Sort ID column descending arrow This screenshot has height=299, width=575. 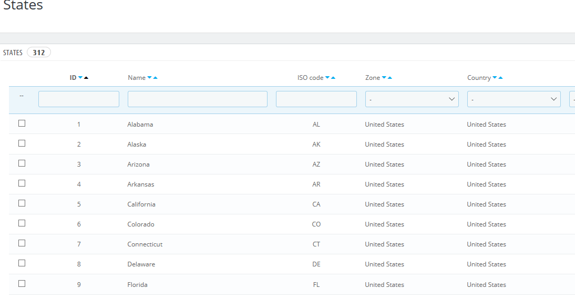coord(80,78)
